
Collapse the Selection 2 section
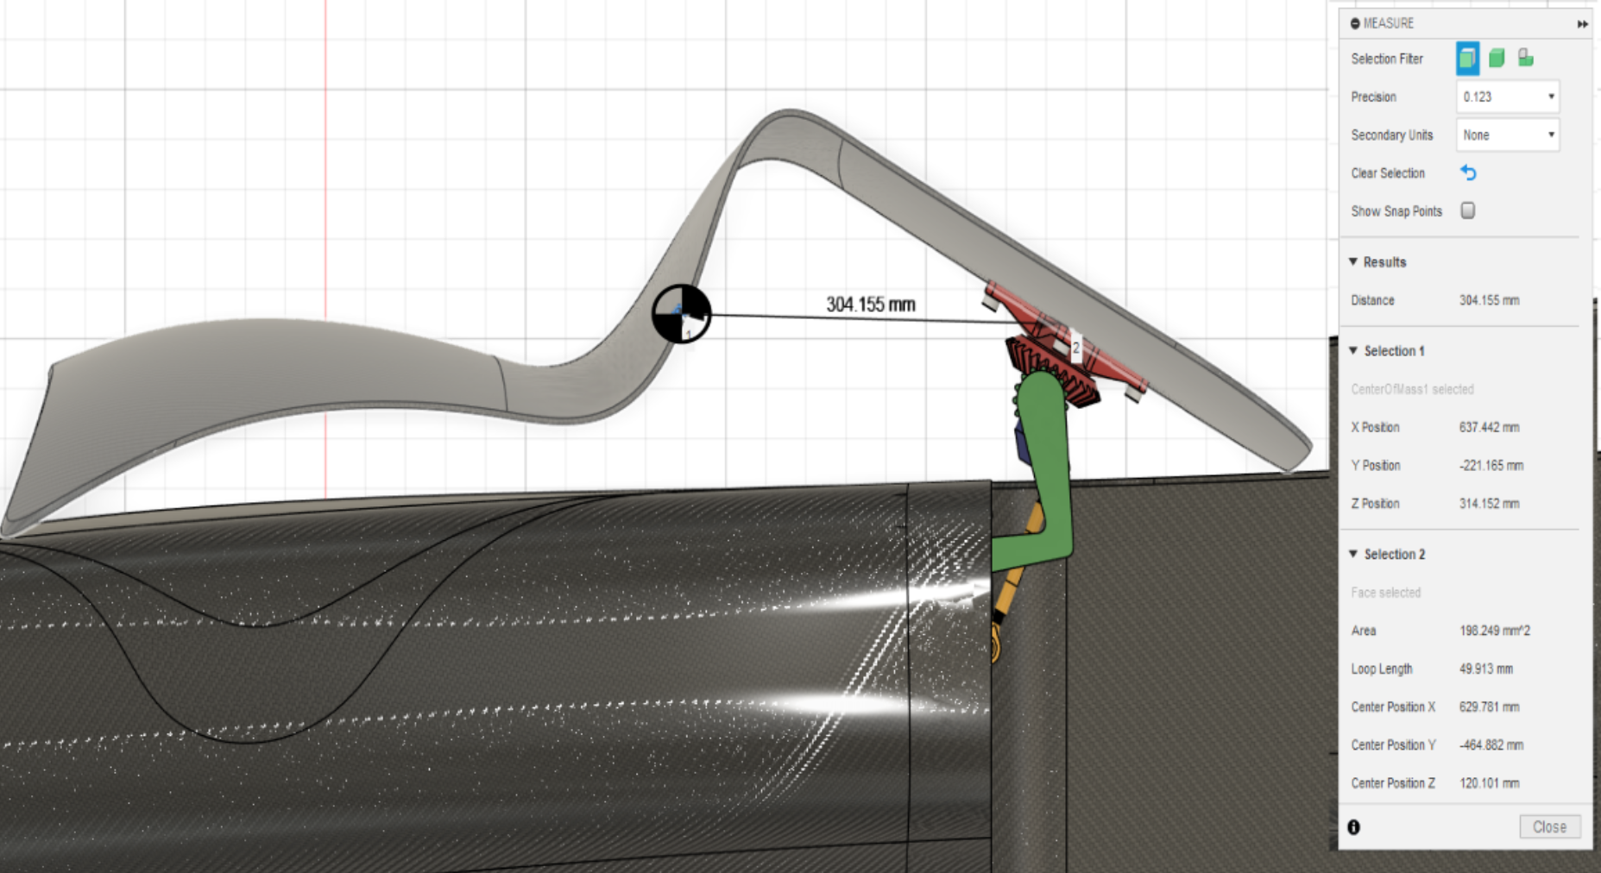tap(1353, 554)
